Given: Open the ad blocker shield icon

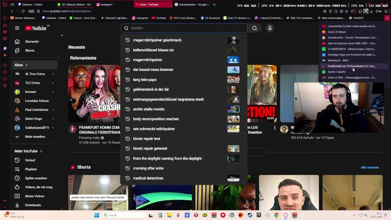Looking at the screenshot, I should click(x=341, y=11).
